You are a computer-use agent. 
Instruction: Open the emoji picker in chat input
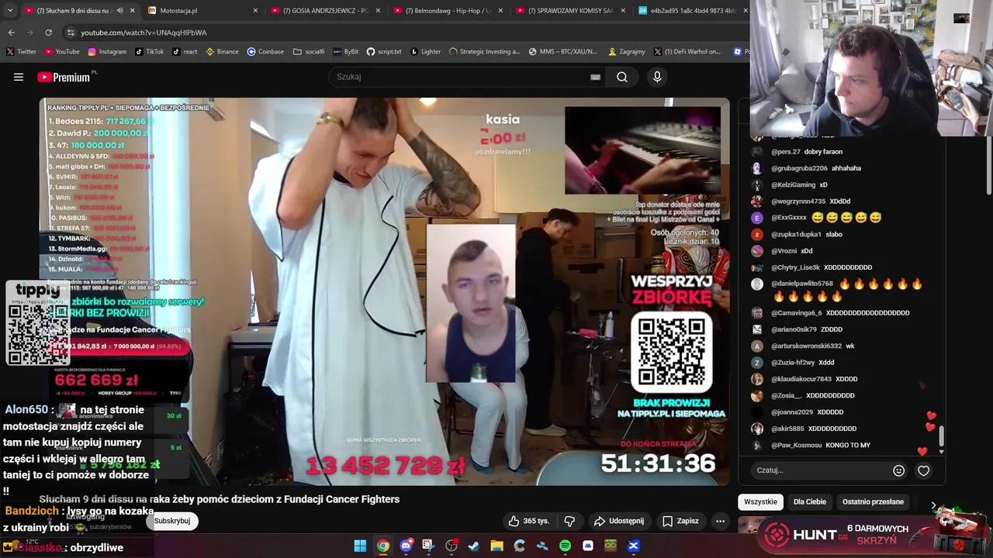[x=898, y=470]
